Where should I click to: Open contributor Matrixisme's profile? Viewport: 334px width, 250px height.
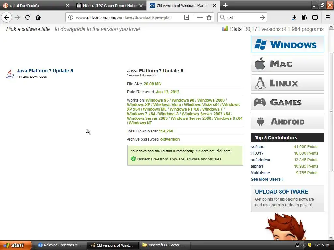[260, 173]
